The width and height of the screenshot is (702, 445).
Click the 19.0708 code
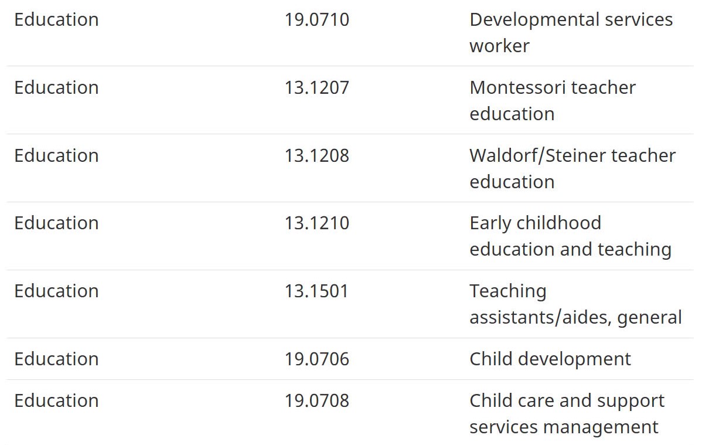click(x=316, y=401)
